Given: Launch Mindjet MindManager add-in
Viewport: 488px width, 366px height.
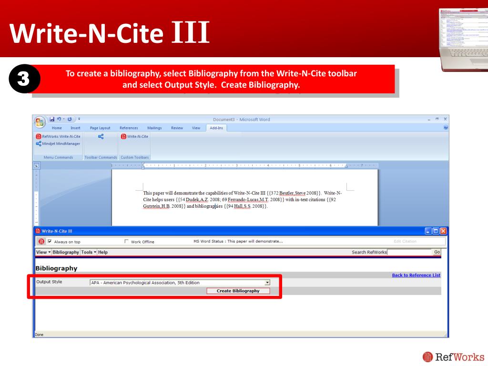Looking at the screenshot, I should pyautogui.click(x=58, y=144).
